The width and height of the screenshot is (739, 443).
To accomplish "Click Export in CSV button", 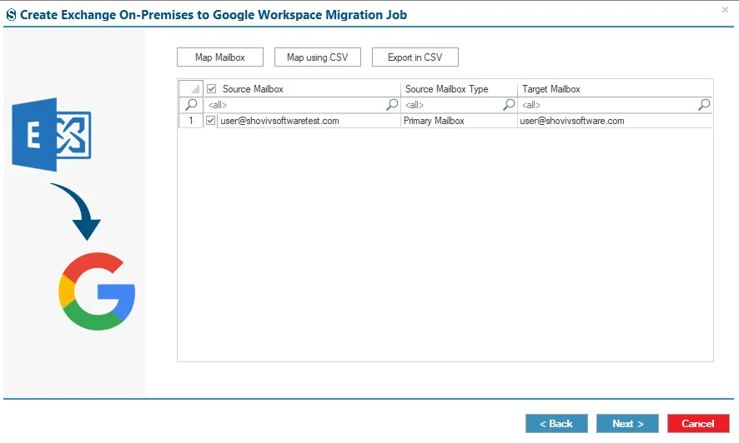I will coord(415,57).
